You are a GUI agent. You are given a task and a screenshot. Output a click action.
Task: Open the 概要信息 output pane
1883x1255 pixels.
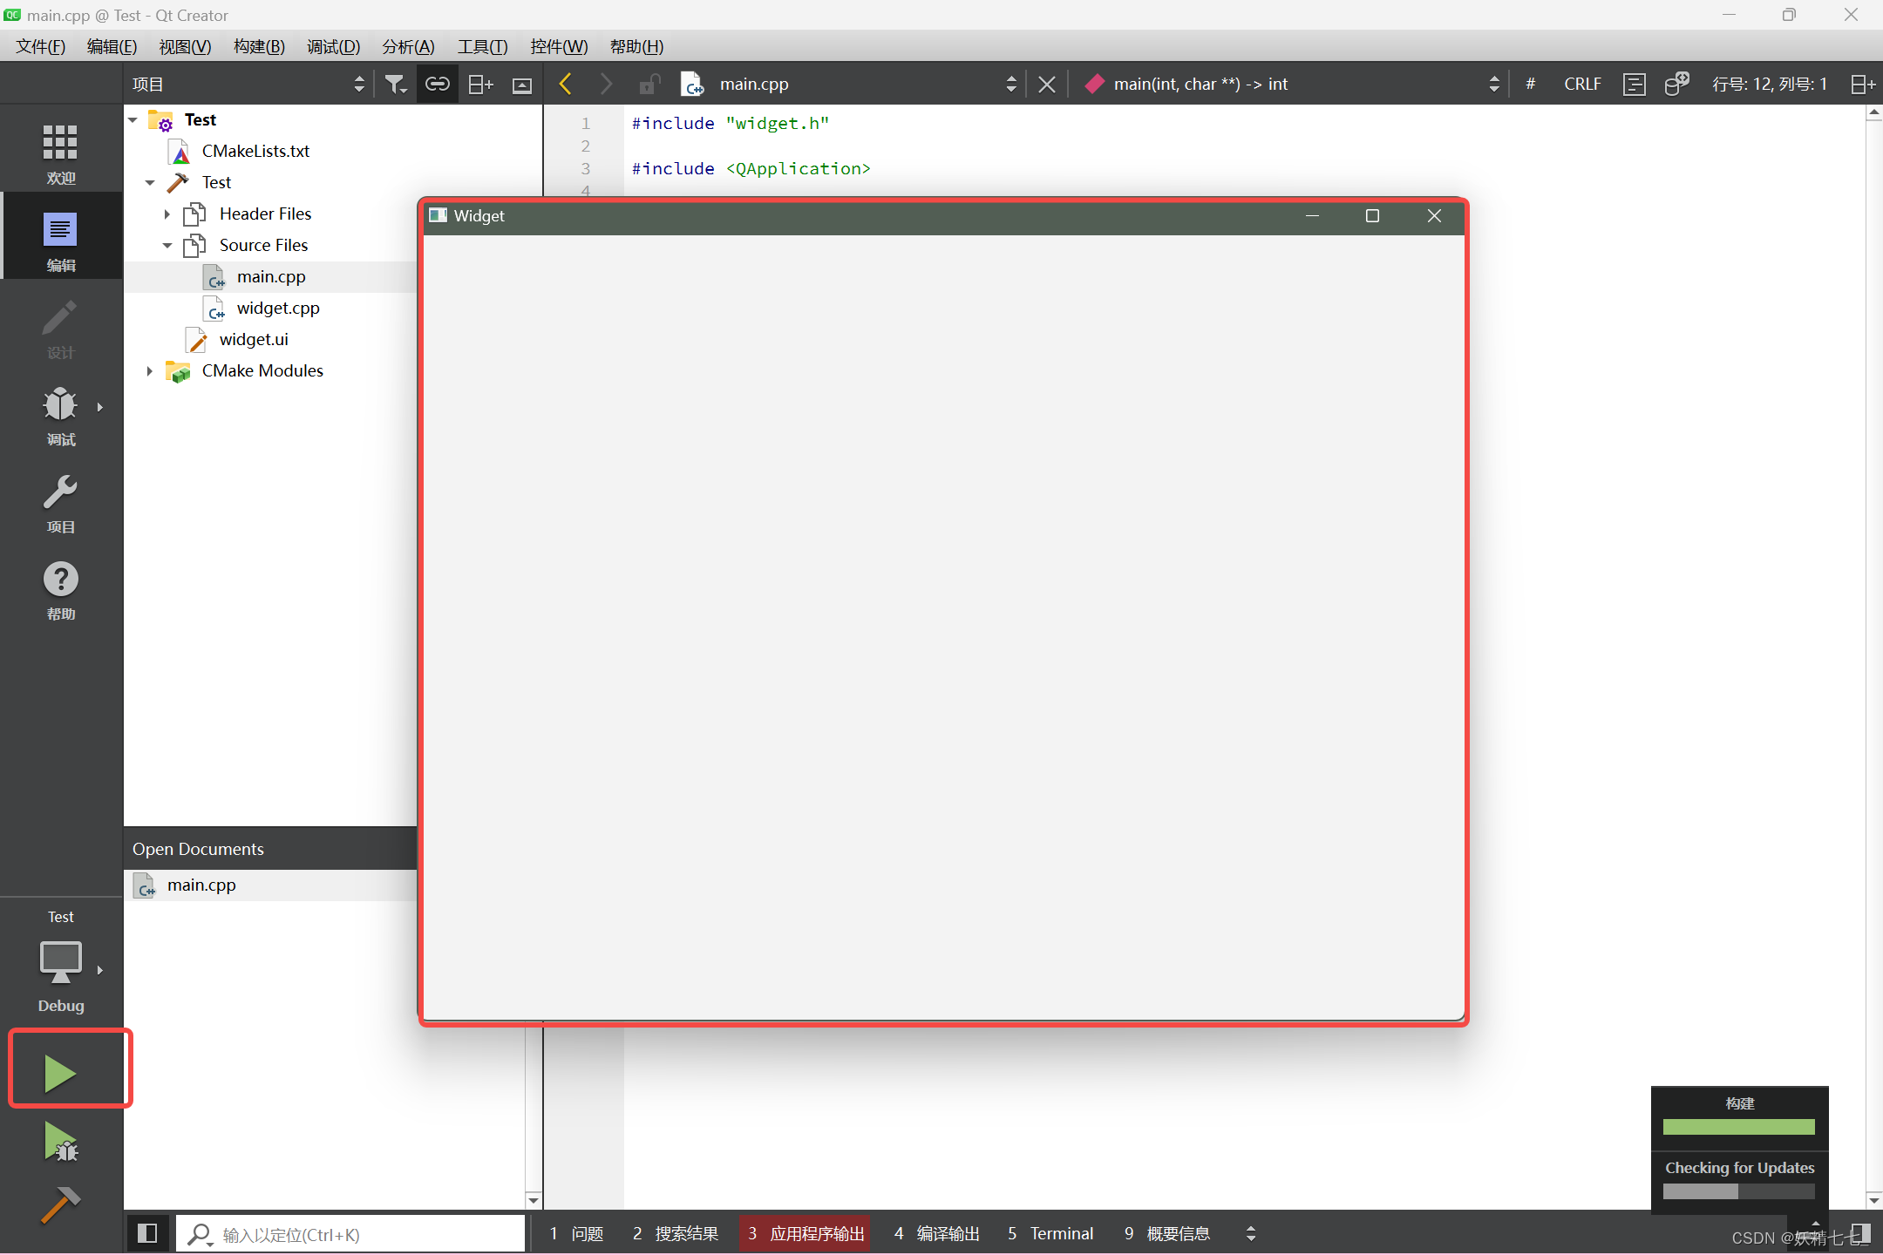(x=1167, y=1233)
